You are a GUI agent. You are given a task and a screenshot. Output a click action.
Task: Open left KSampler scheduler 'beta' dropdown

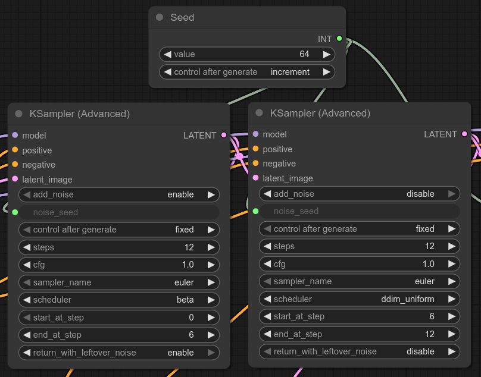click(119, 300)
